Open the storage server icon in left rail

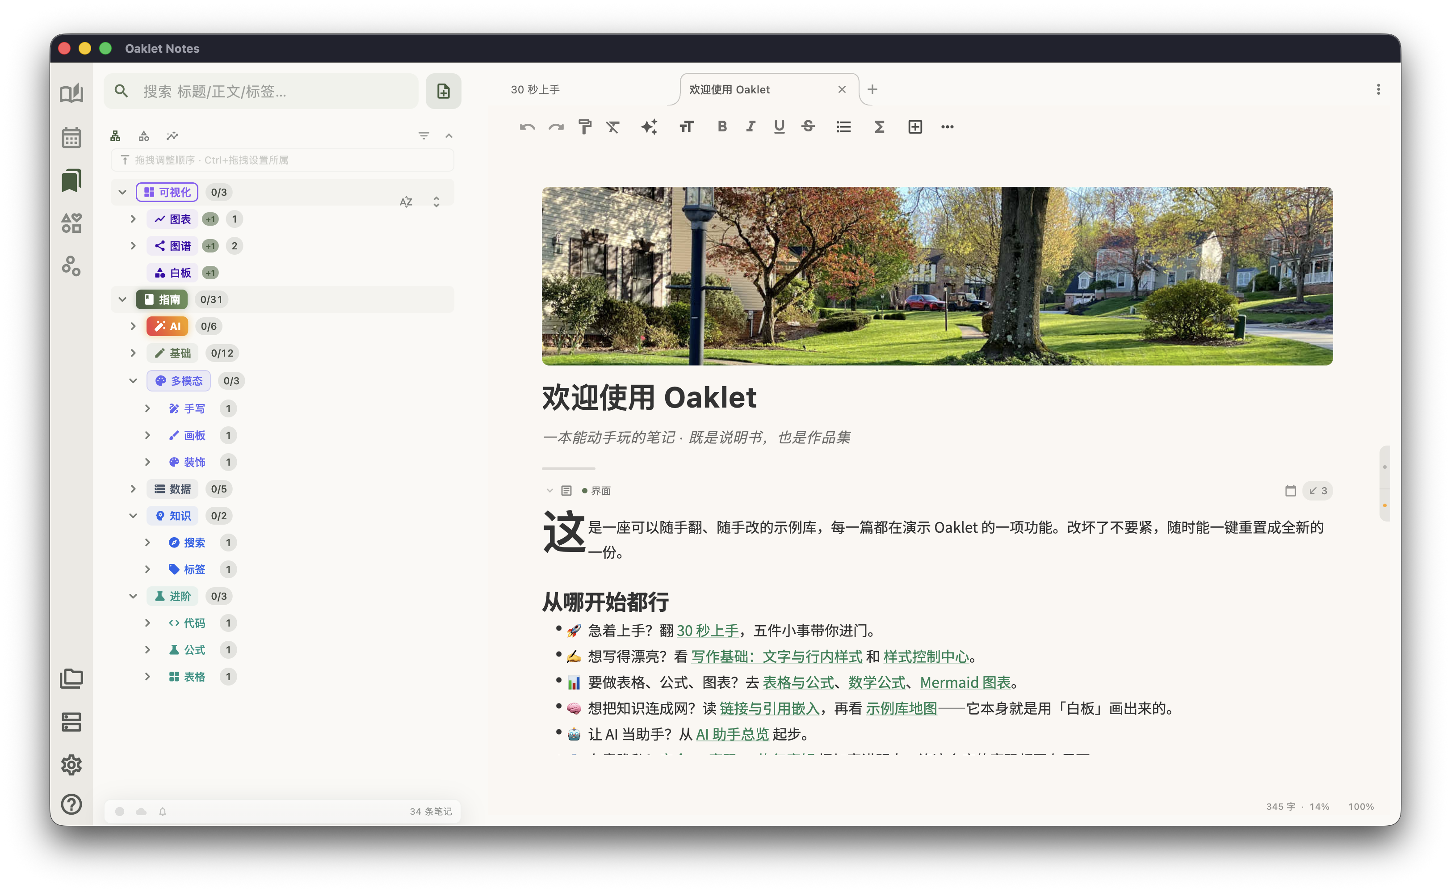point(71,721)
